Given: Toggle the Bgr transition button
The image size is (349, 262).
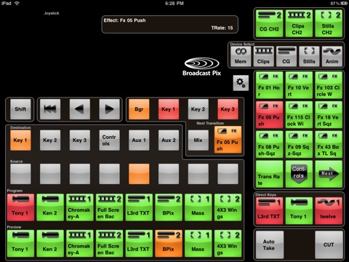Looking at the screenshot, I should click(139, 109).
